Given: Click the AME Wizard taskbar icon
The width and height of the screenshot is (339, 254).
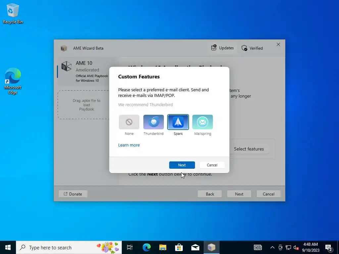Looking at the screenshot, I should [x=211, y=247].
